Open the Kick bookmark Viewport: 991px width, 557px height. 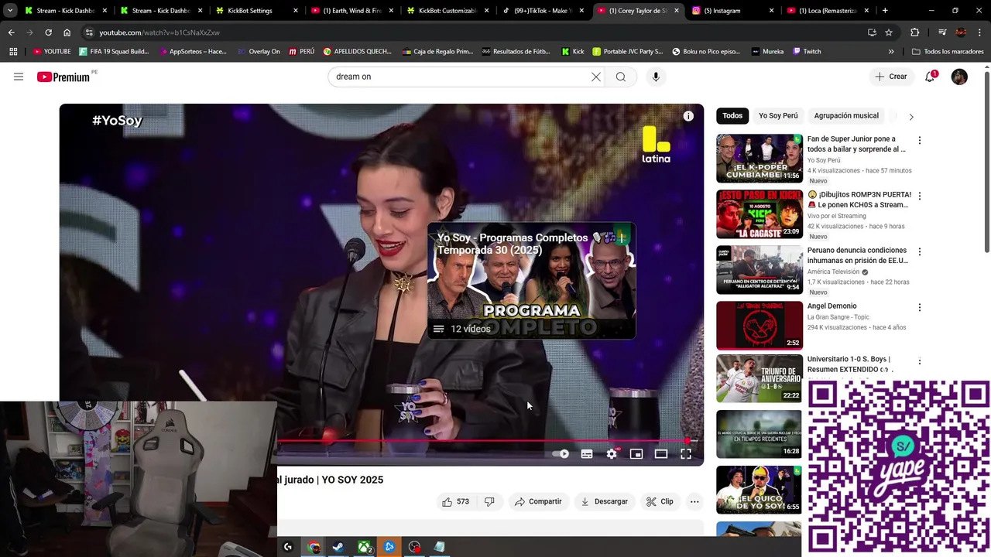pos(573,52)
